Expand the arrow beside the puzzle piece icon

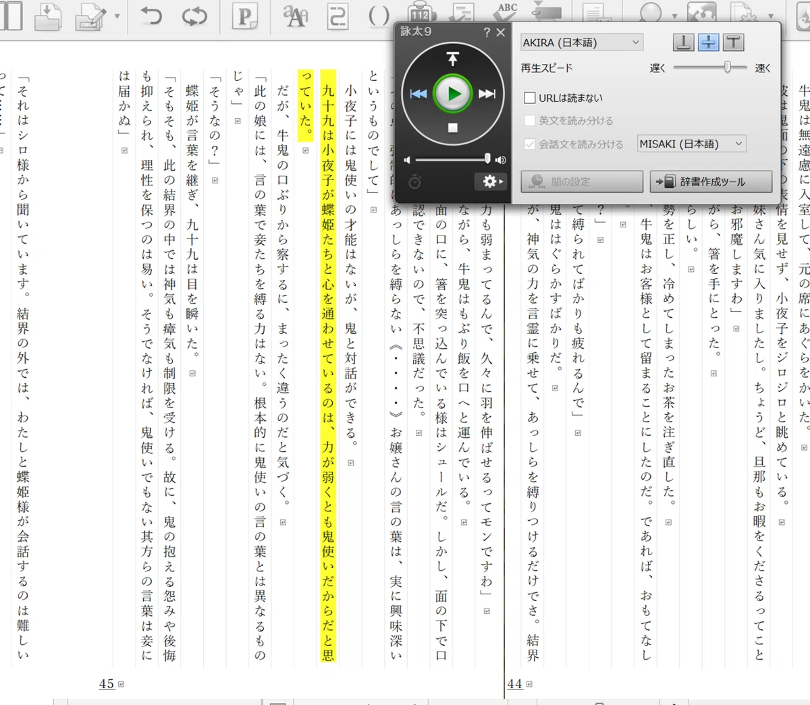771,16
